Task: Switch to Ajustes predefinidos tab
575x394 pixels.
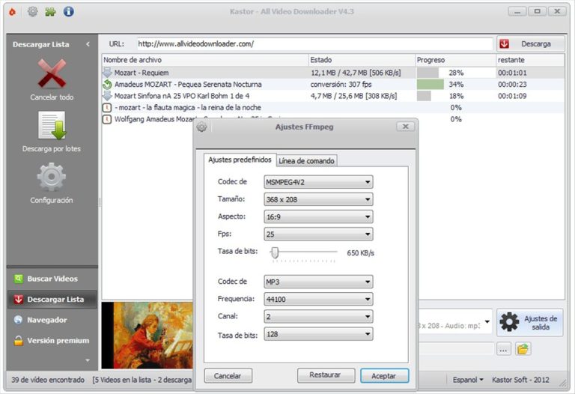Action: click(240, 160)
